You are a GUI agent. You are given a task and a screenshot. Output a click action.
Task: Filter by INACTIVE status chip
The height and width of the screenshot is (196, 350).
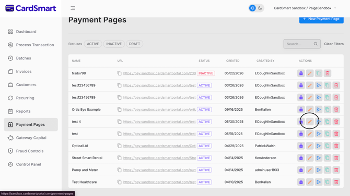(x=114, y=44)
